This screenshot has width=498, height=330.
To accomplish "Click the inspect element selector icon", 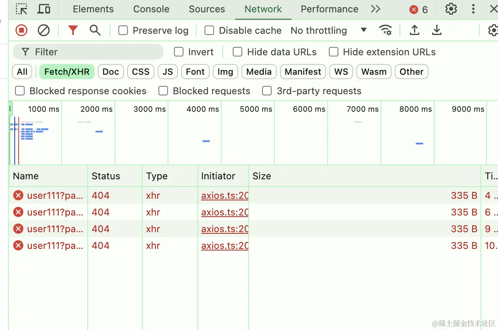I will pyautogui.click(x=21, y=9).
